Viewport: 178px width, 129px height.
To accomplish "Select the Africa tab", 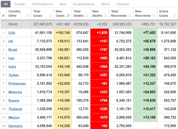I will tap(105, 4).
